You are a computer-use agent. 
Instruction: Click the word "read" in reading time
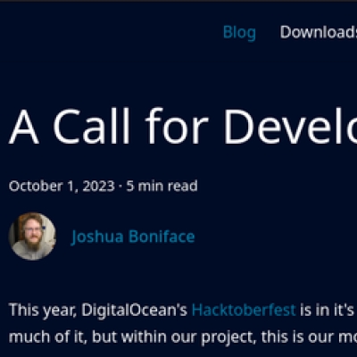183,187
